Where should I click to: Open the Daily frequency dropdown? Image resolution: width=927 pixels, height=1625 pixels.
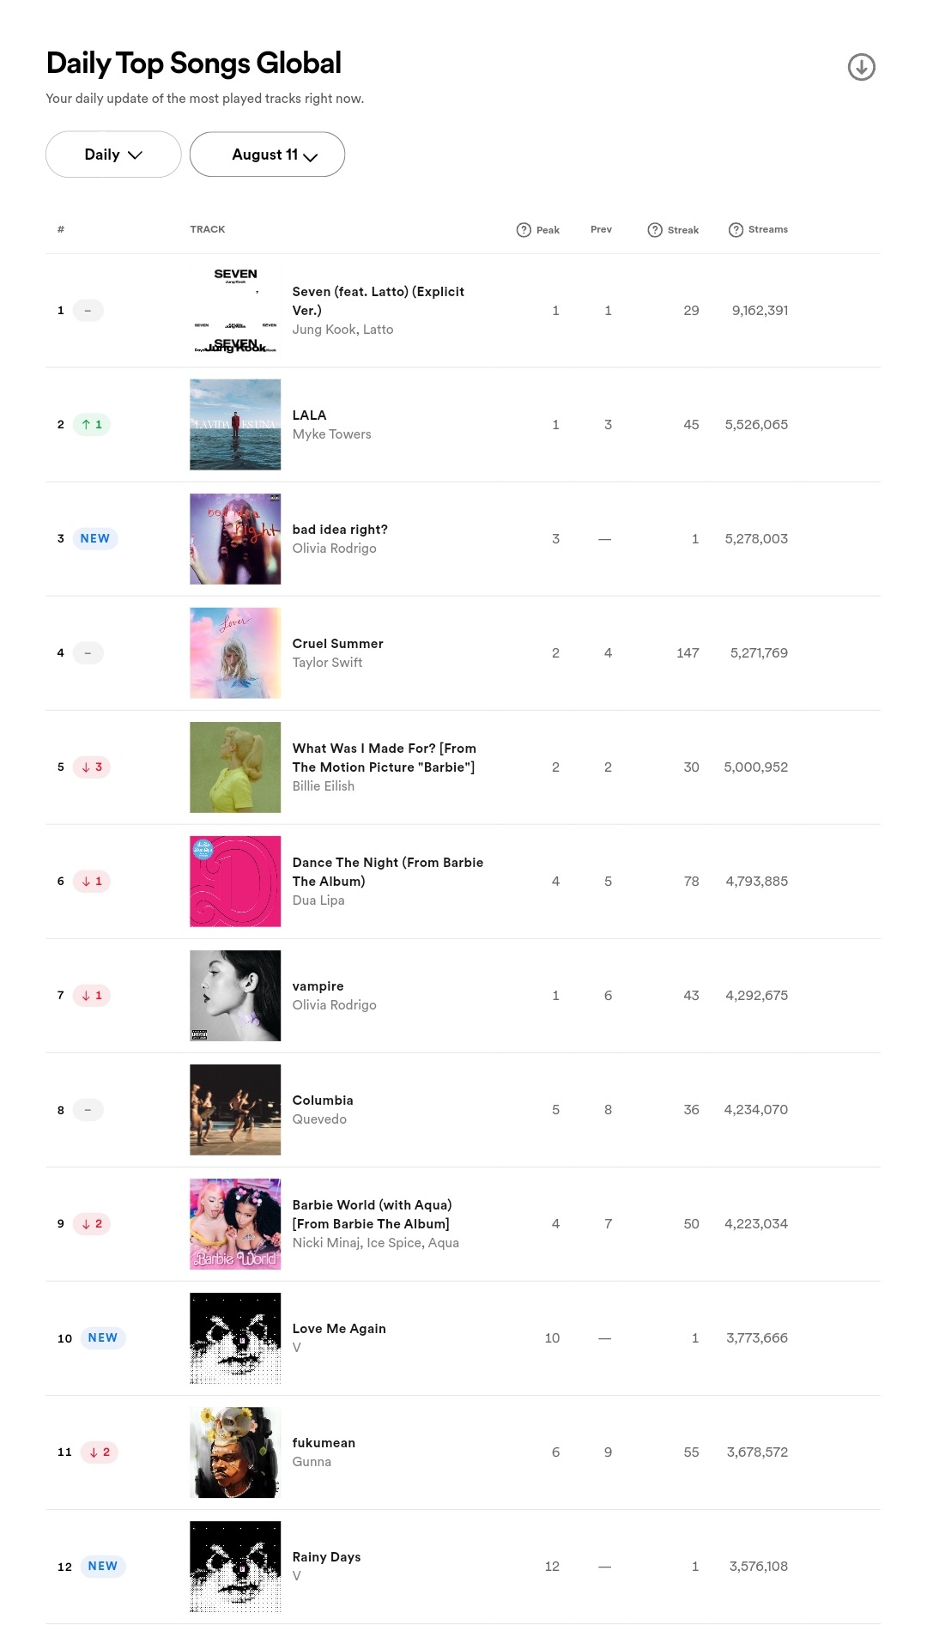pos(113,155)
